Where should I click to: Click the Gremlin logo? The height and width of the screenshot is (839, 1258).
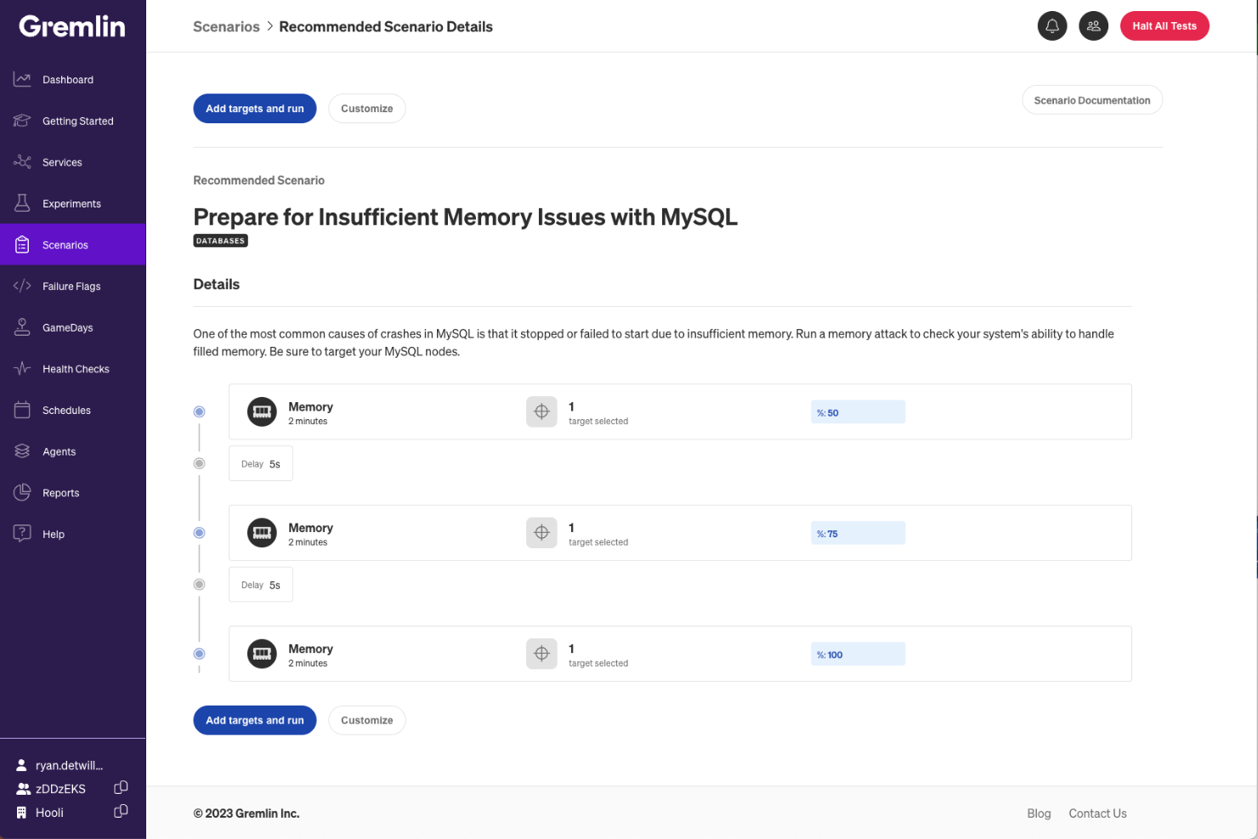(x=72, y=26)
